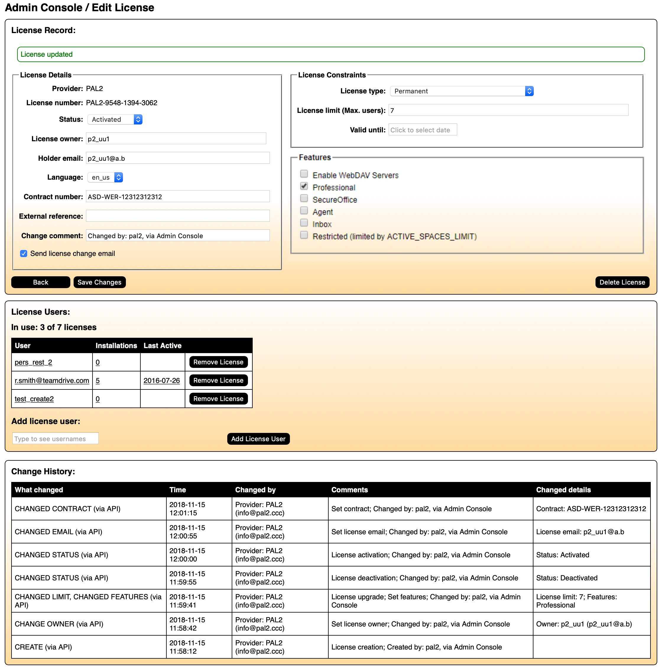662x669 pixels.
Task: Enable the Agent feature
Action: (304, 210)
